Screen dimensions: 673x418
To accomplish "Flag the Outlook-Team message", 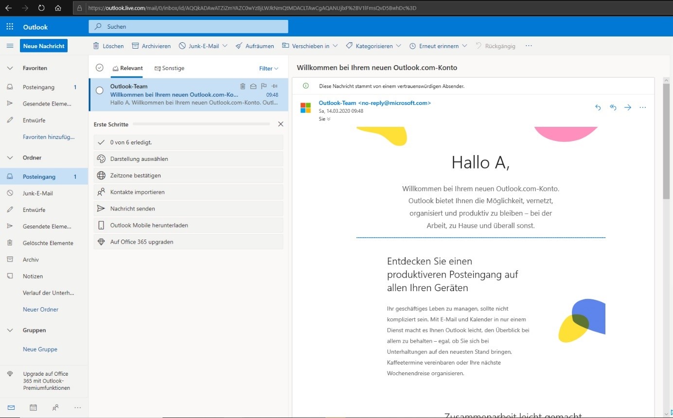I will [x=264, y=87].
